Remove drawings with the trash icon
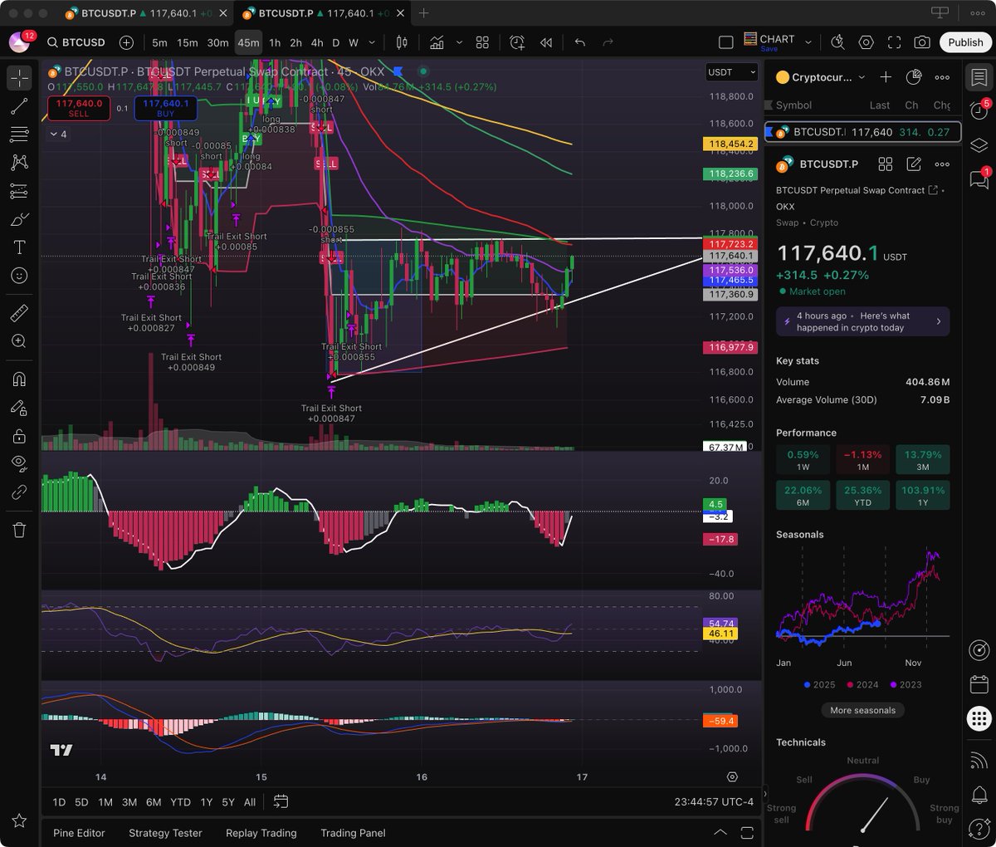996x847 pixels. coord(19,530)
